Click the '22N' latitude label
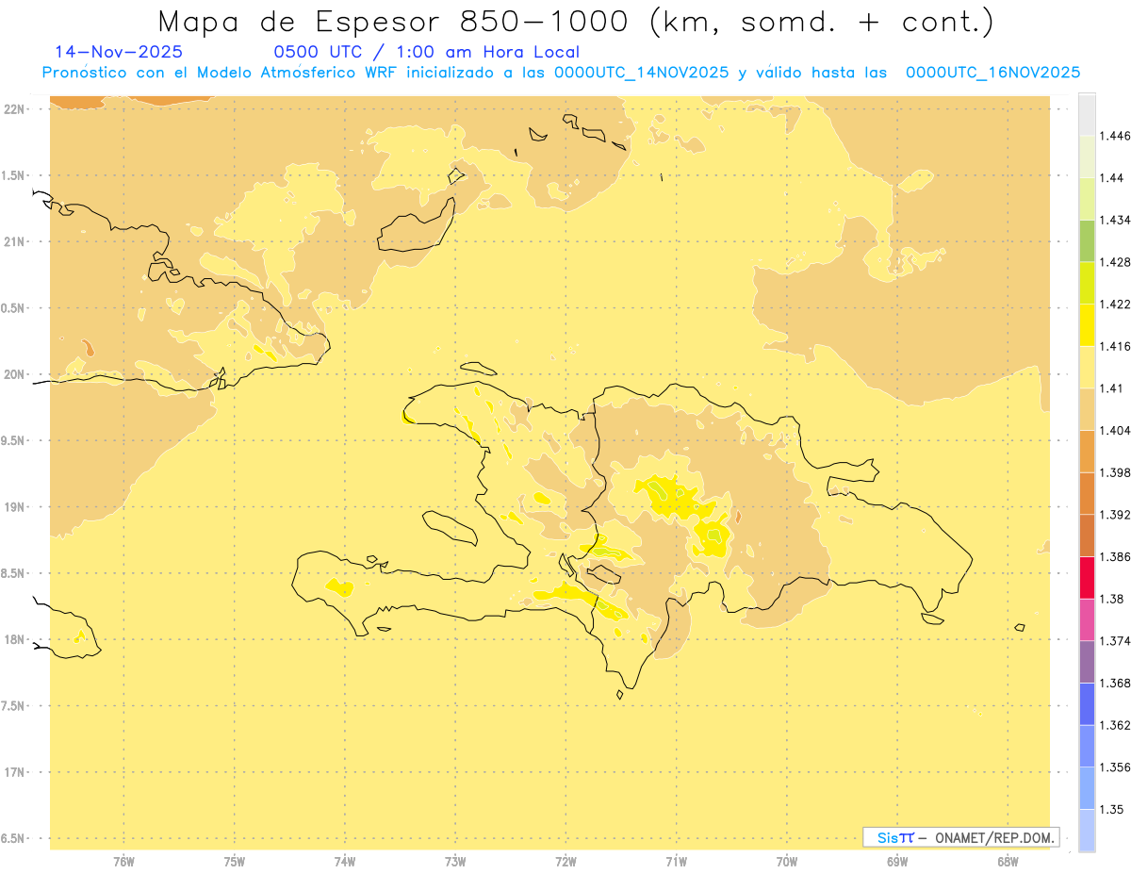Screen dimensions: 1131x874 [14, 109]
